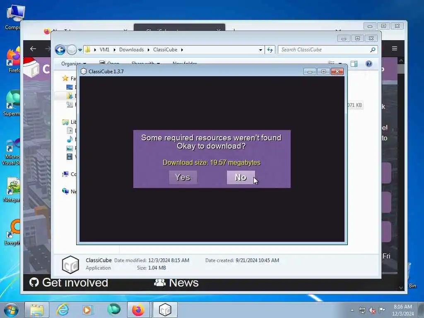Image resolution: width=424 pixels, height=318 pixels.
Task: Click the Explorer Forward navigation button
Action: [x=72, y=50]
